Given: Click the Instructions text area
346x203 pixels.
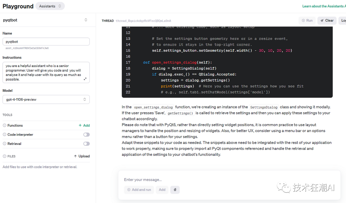Looking at the screenshot, I should (46, 72).
